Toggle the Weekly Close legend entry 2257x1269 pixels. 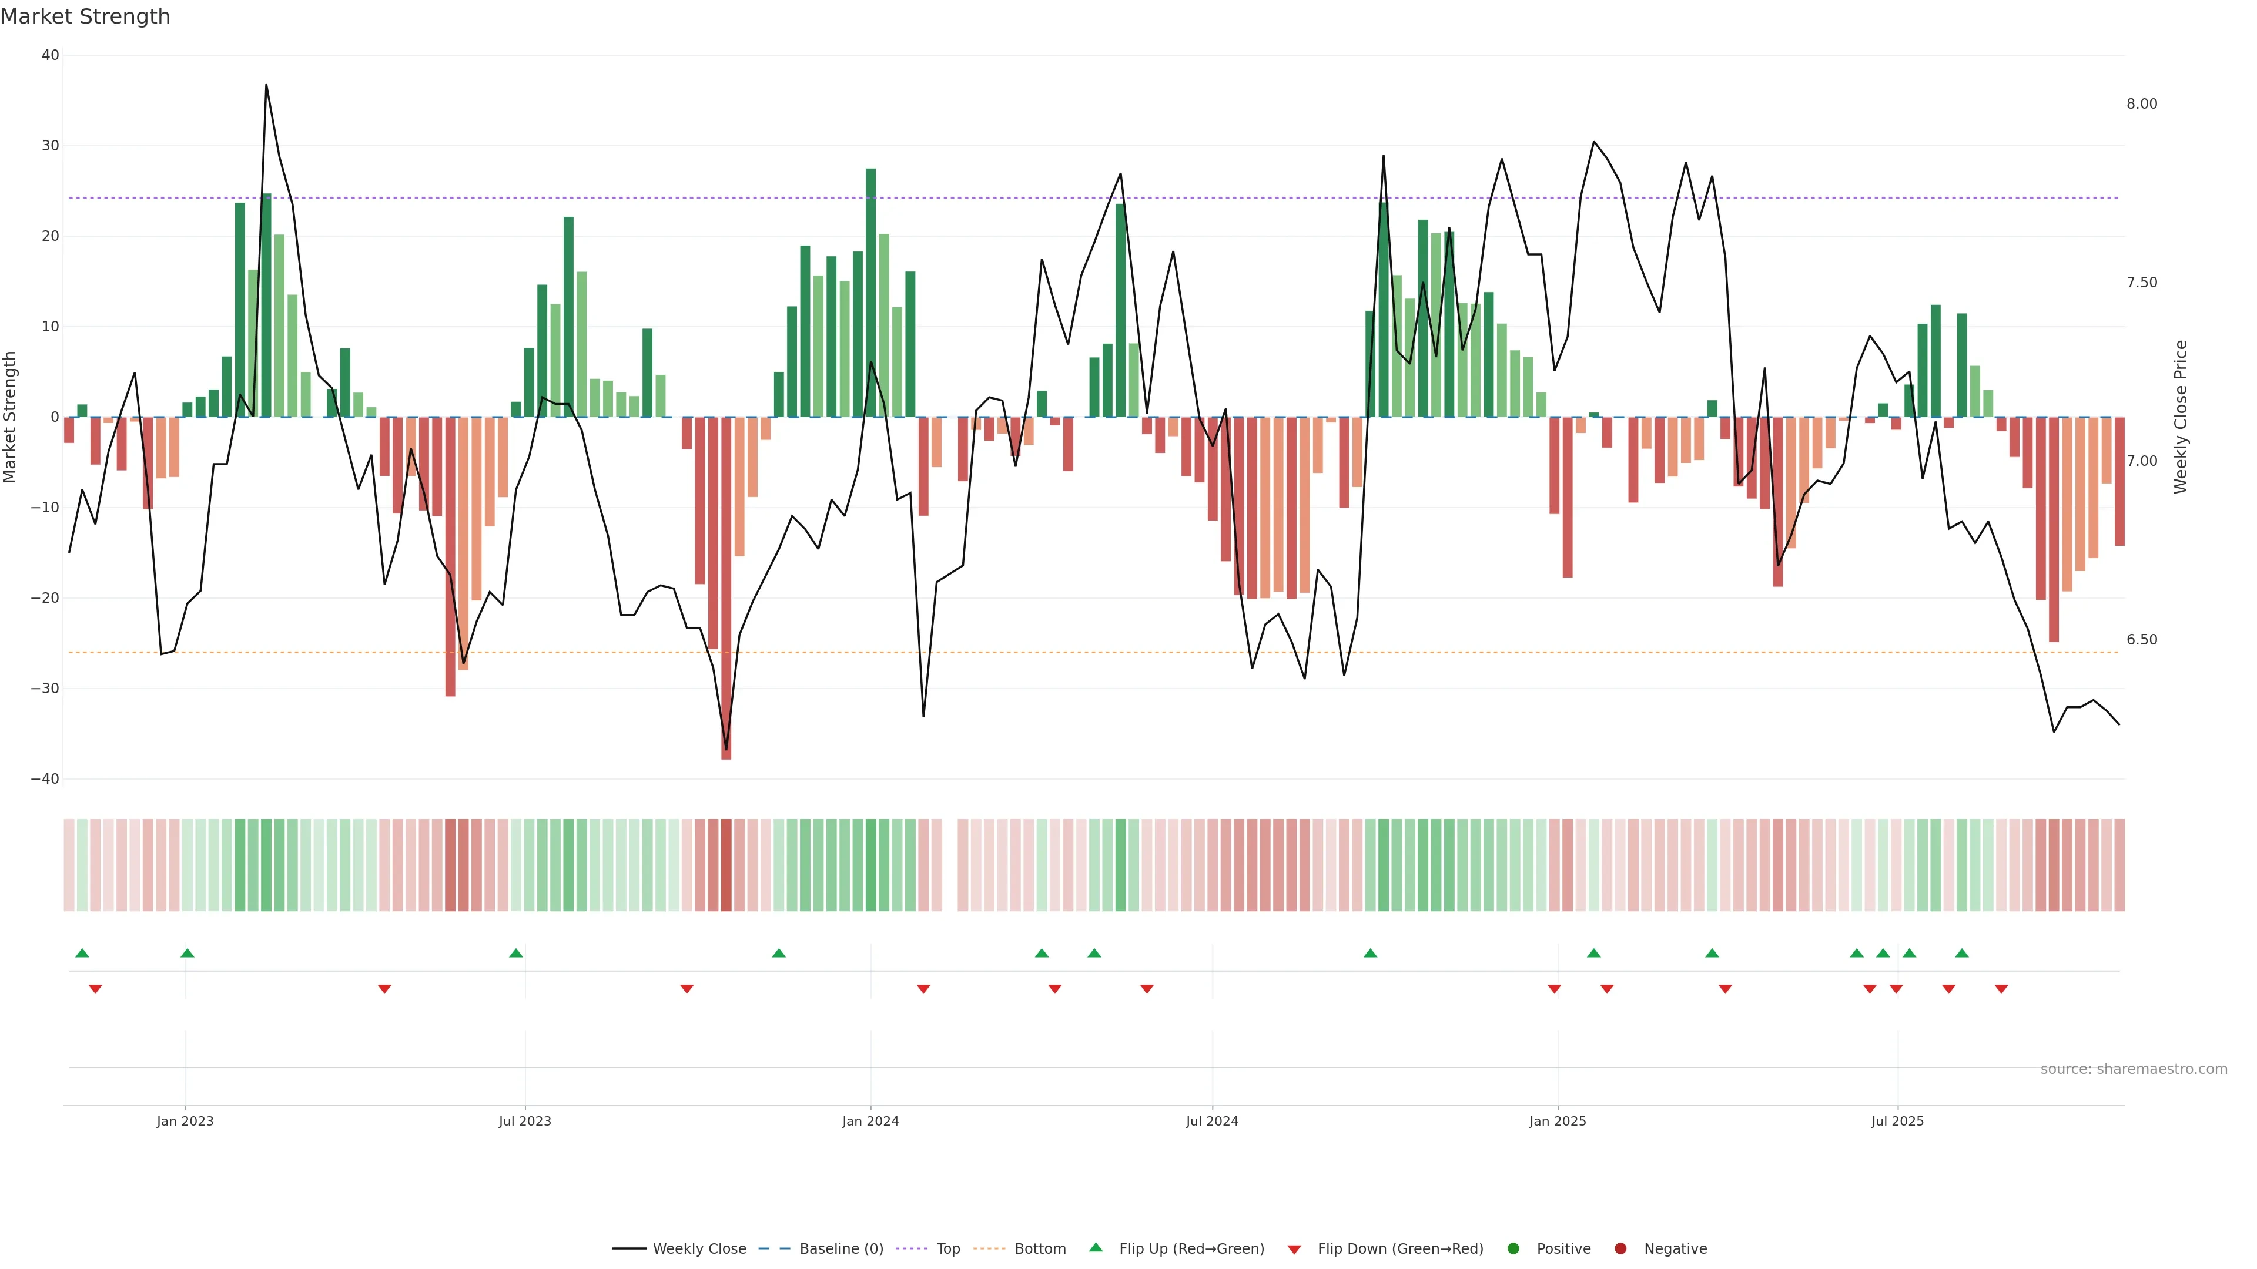pyautogui.click(x=699, y=1249)
